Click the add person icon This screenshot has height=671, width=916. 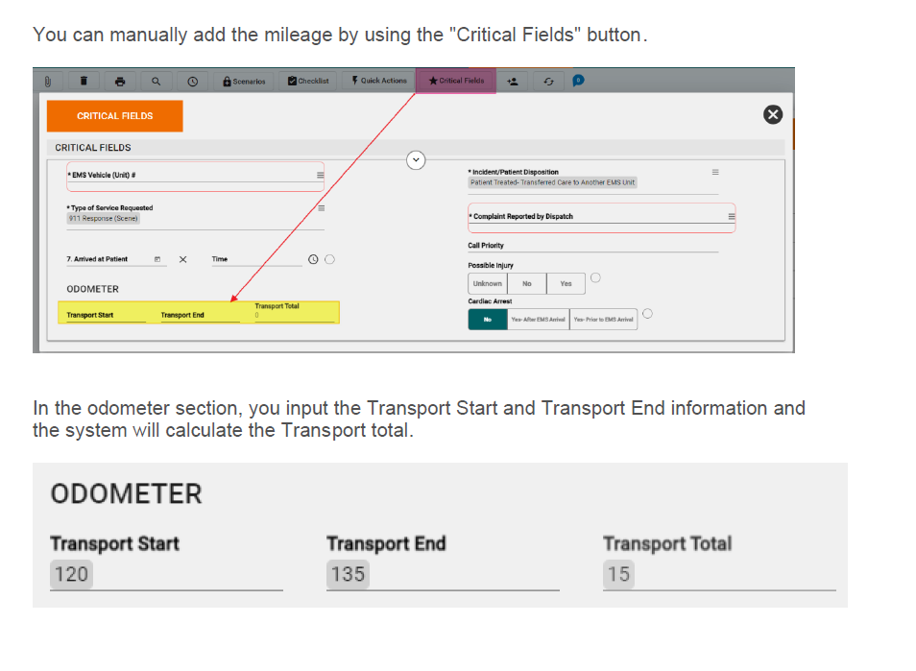513,82
